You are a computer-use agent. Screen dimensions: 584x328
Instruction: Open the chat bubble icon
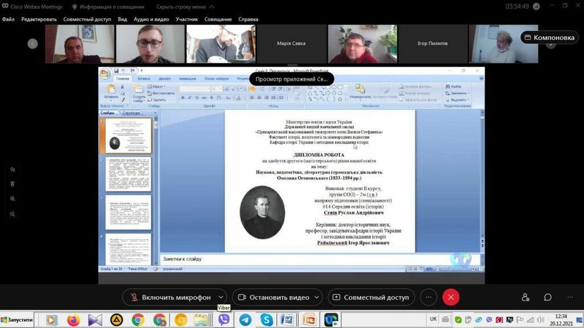coord(547,297)
